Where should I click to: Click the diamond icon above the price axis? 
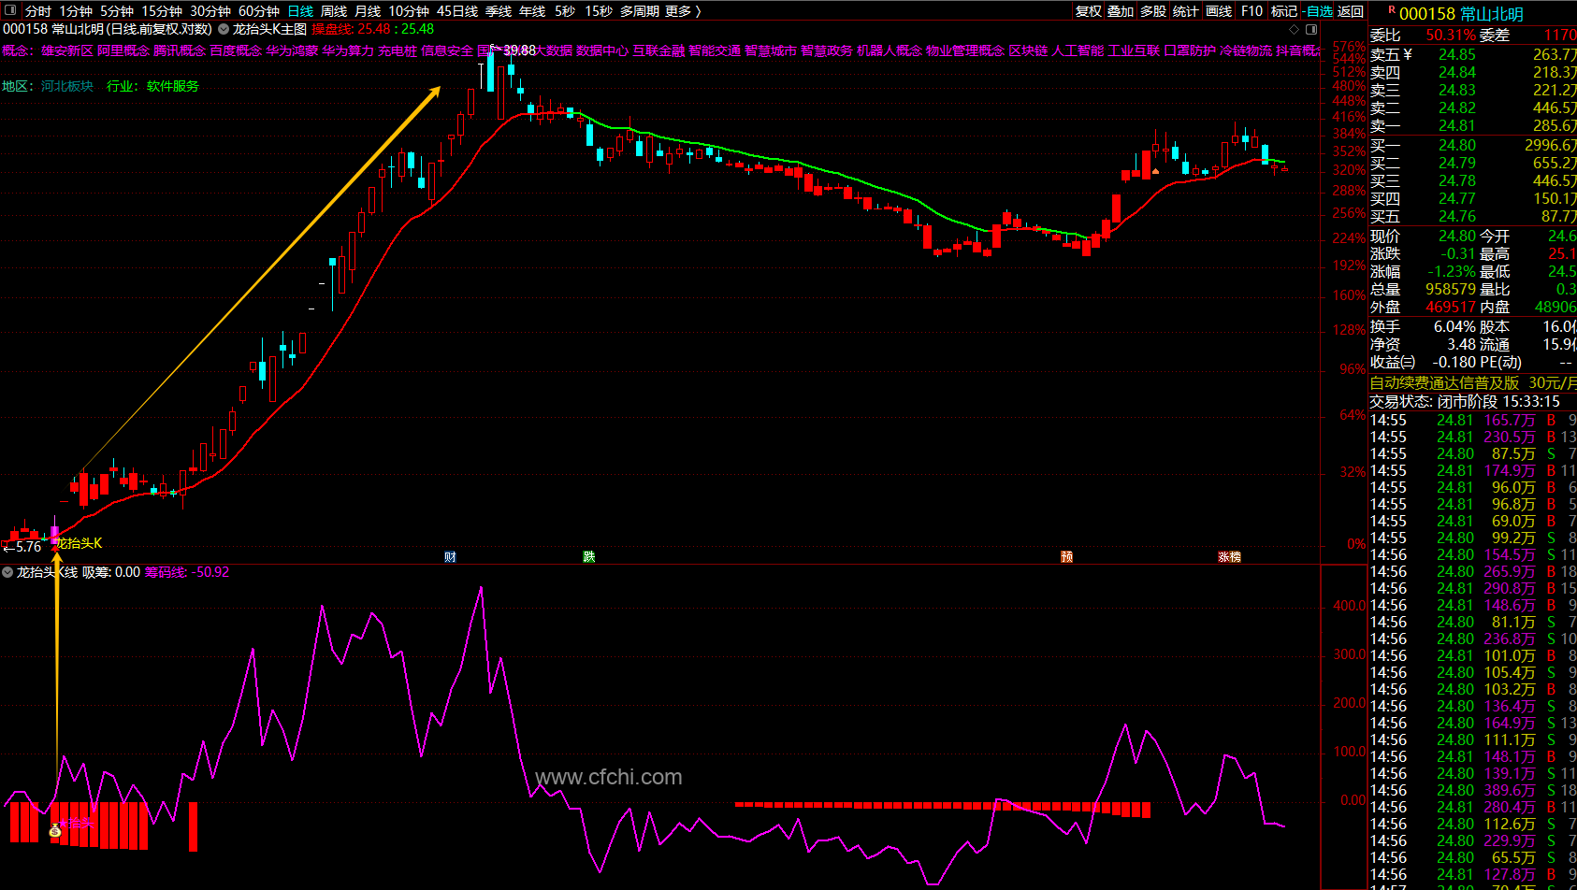click(x=1294, y=29)
